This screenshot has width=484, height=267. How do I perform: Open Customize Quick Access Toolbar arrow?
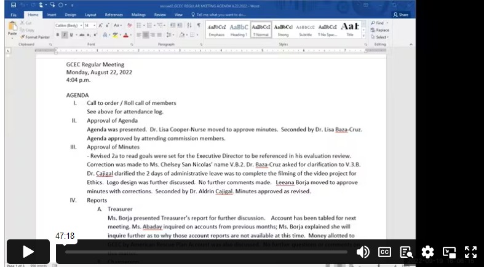coord(72,6)
